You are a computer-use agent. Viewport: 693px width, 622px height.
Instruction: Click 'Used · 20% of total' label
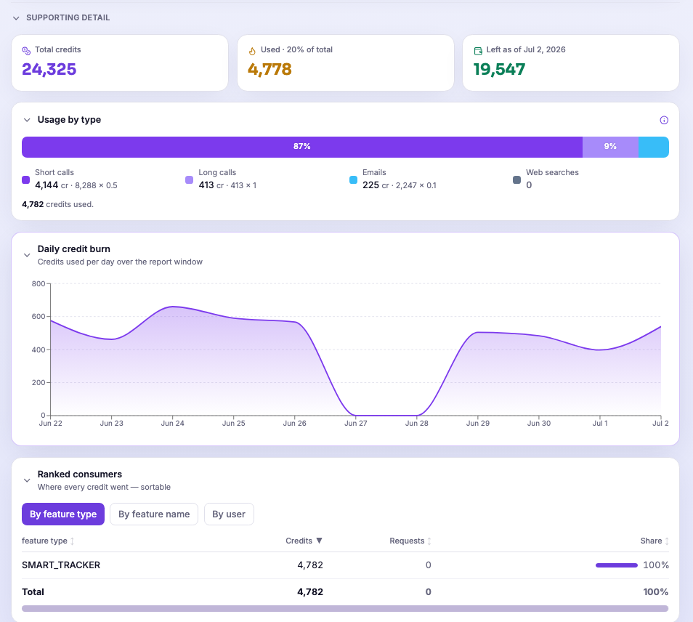(x=296, y=49)
